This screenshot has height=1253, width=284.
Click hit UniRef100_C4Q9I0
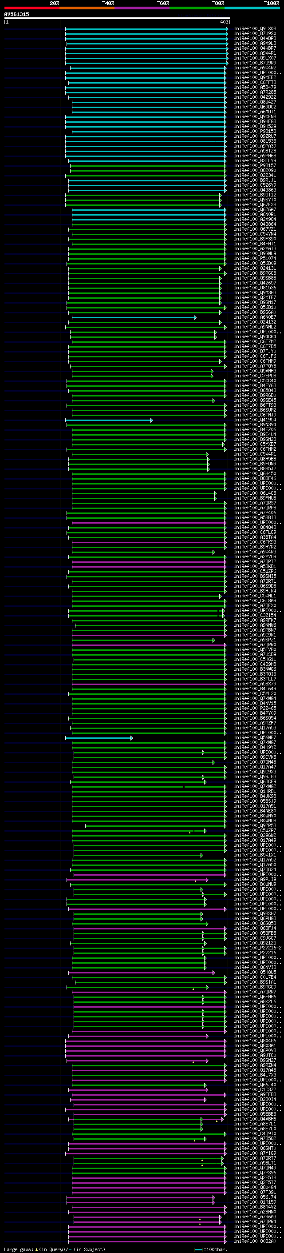pos(255,1133)
